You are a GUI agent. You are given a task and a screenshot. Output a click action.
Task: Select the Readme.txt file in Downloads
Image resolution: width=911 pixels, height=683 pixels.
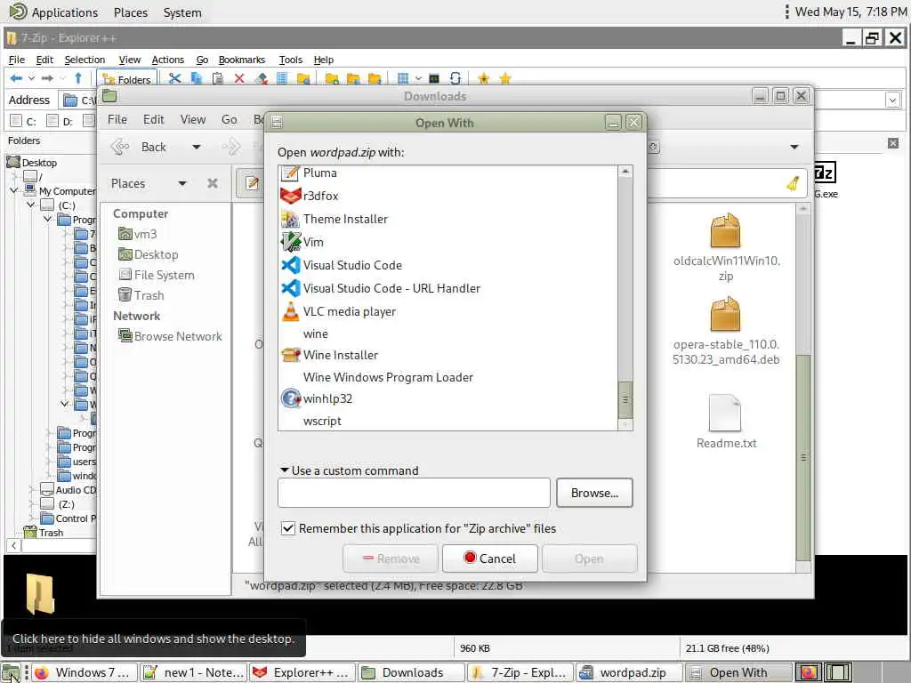click(726, 422)
